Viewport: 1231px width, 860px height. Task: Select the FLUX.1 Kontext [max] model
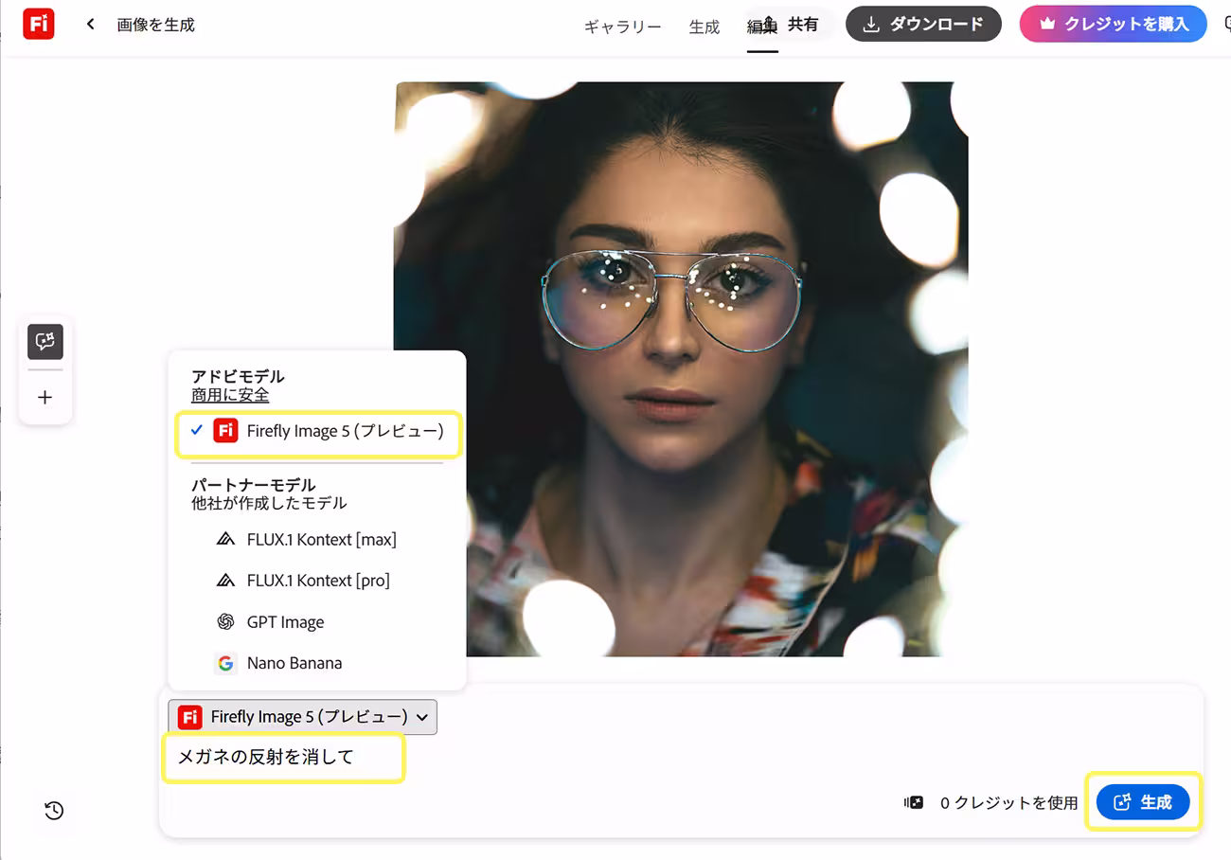(x=320, y=540)
